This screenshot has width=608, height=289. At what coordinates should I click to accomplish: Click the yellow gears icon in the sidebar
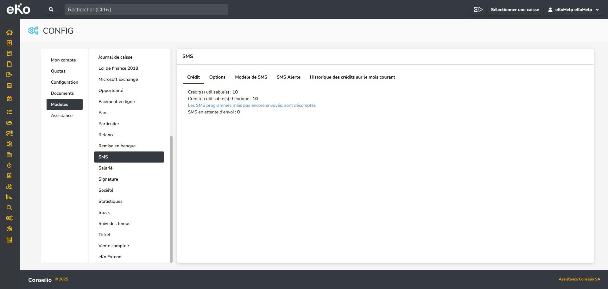coord(9,218)
